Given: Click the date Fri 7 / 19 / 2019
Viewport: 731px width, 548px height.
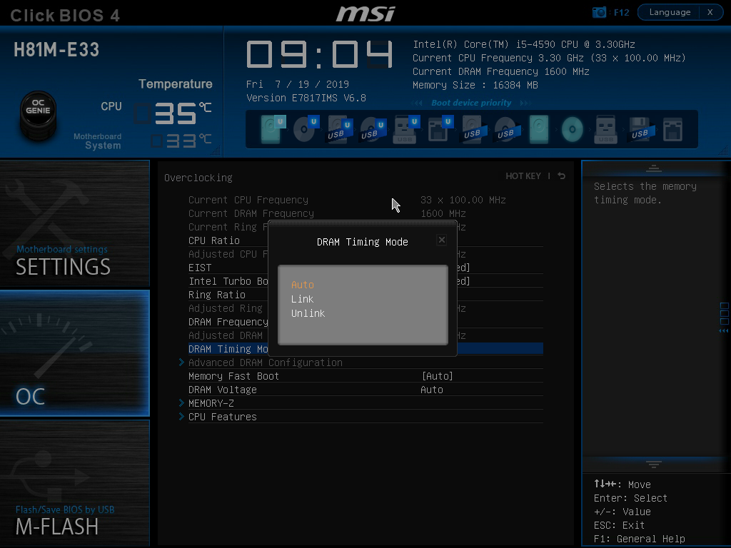Looking at the screenshot, I should click(298, 84).
